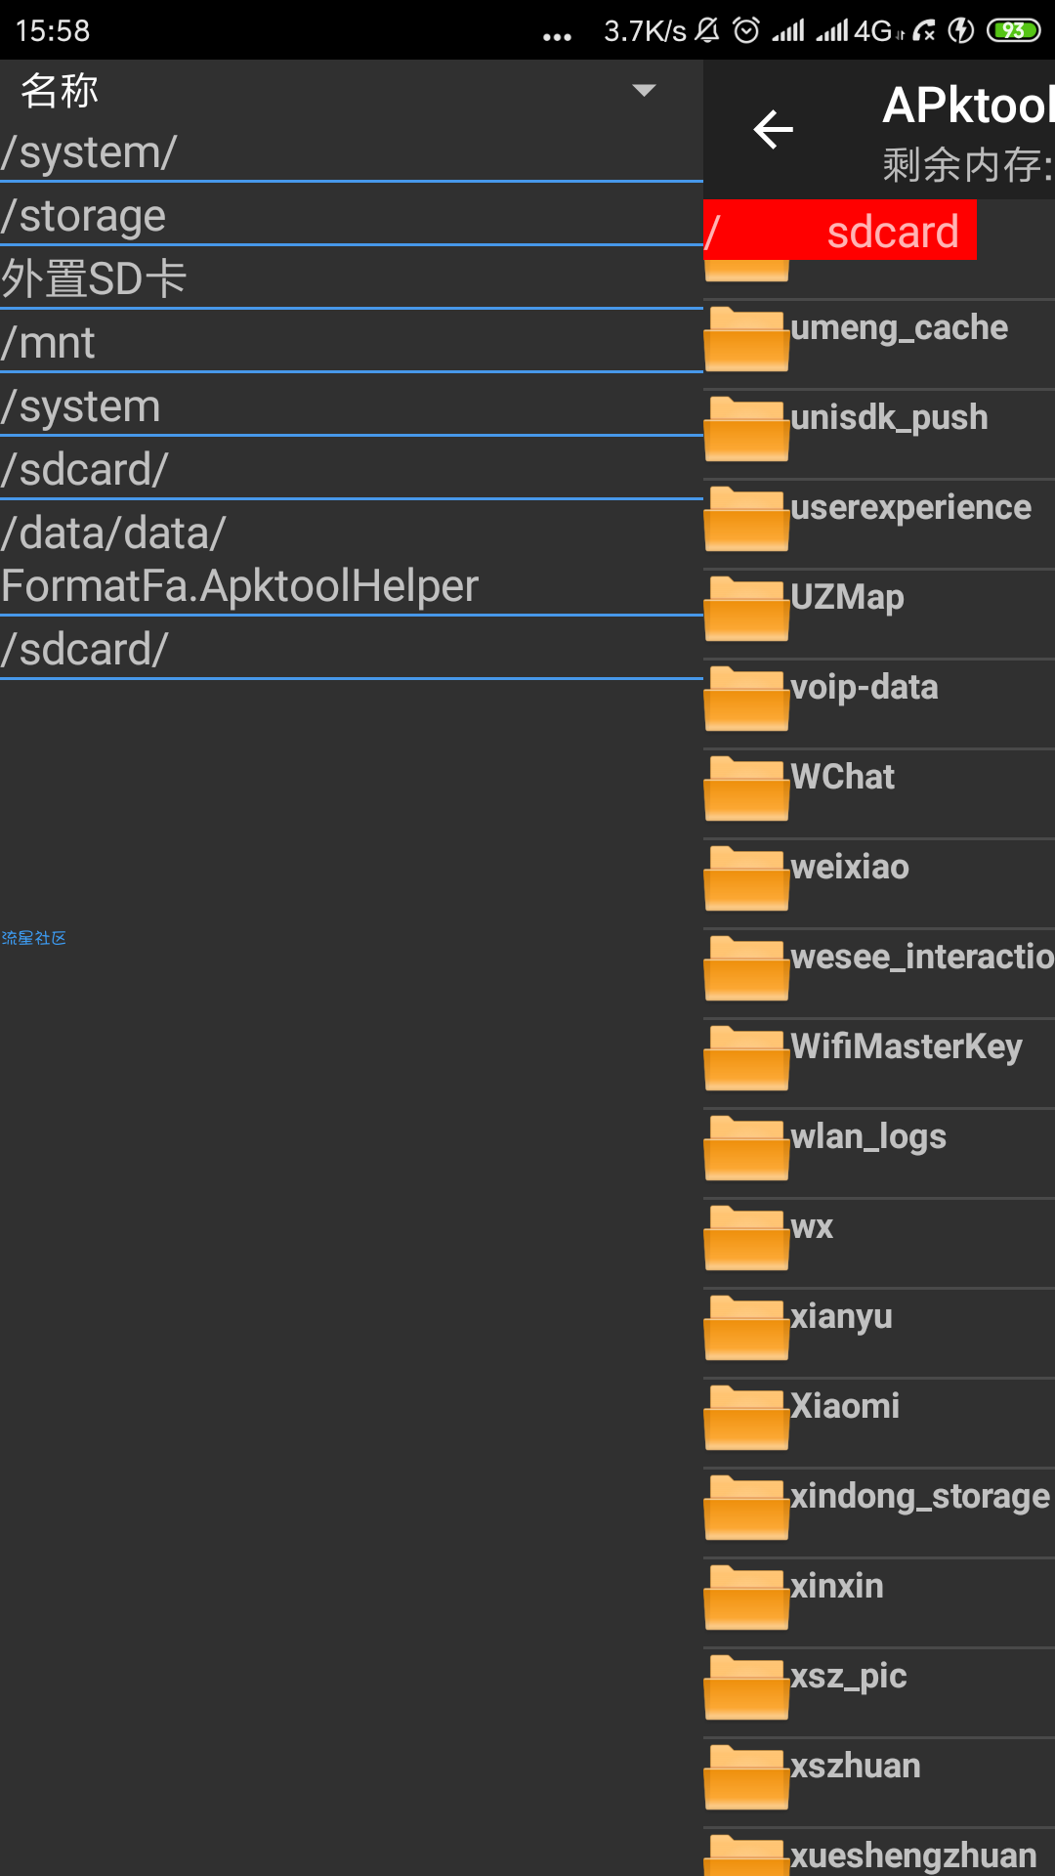Open the Xiaomi folder icon
This screenshot has width=1055, height=1876.
746,1418
